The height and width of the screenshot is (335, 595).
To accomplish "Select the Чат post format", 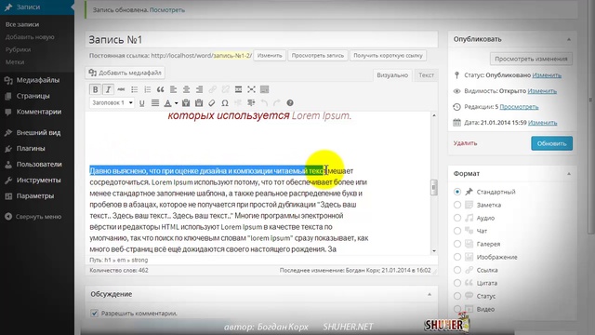I will click(x=457, y=231).
